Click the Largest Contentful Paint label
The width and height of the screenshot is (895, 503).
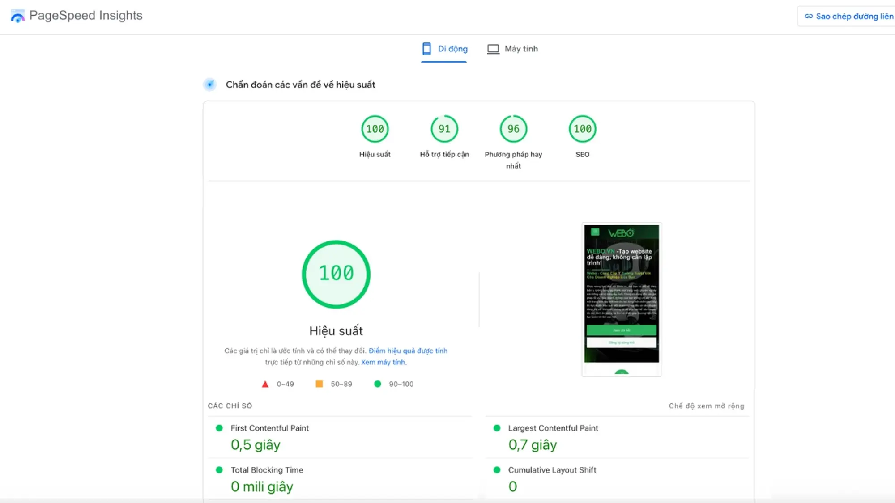pyautogui.click(x=553, y=428)
